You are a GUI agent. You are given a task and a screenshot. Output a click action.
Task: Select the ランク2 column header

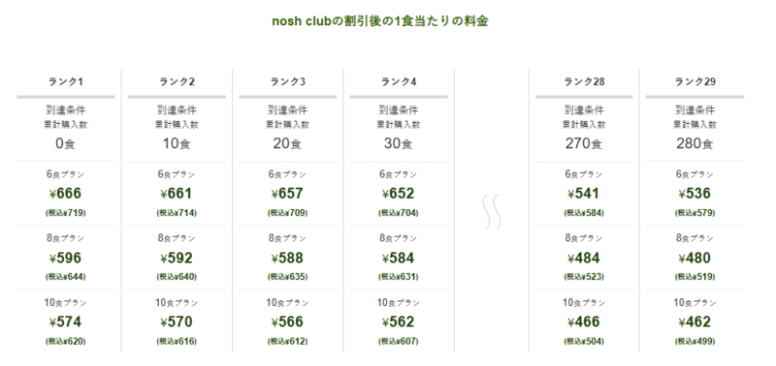177,82
